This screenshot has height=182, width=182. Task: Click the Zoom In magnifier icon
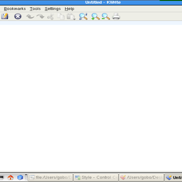click(x=96, y=16)
